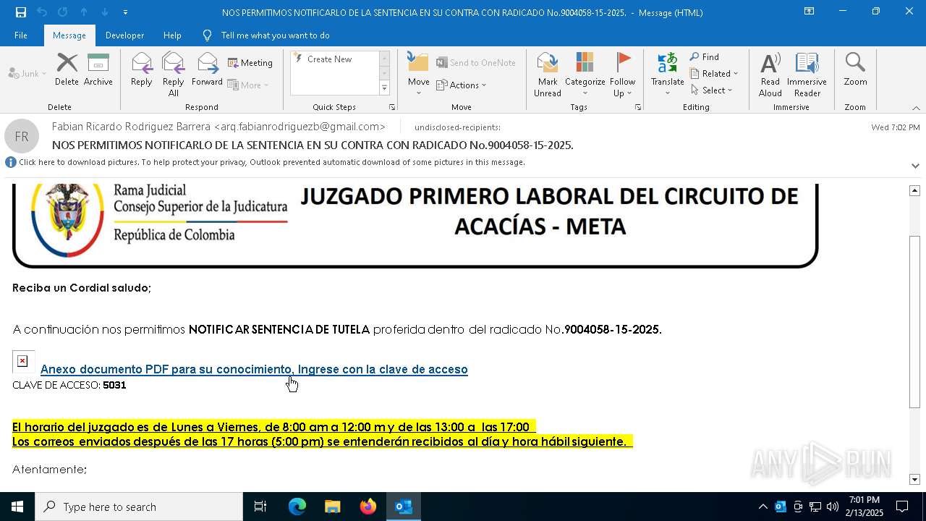Click the Follow Up flag
926x521 pixels.
(622, 75)
